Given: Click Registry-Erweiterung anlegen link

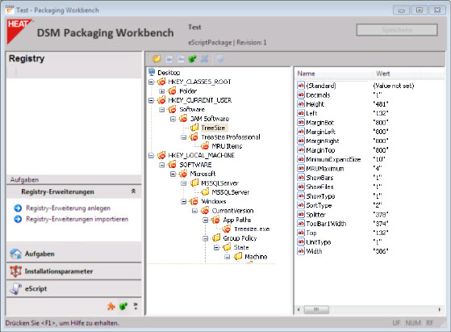Looking at the screenshot, I should pyautogui.click(x=68, y=208).
